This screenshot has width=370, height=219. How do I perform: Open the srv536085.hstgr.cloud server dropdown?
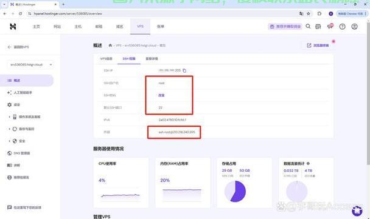[x=30, y=64]
